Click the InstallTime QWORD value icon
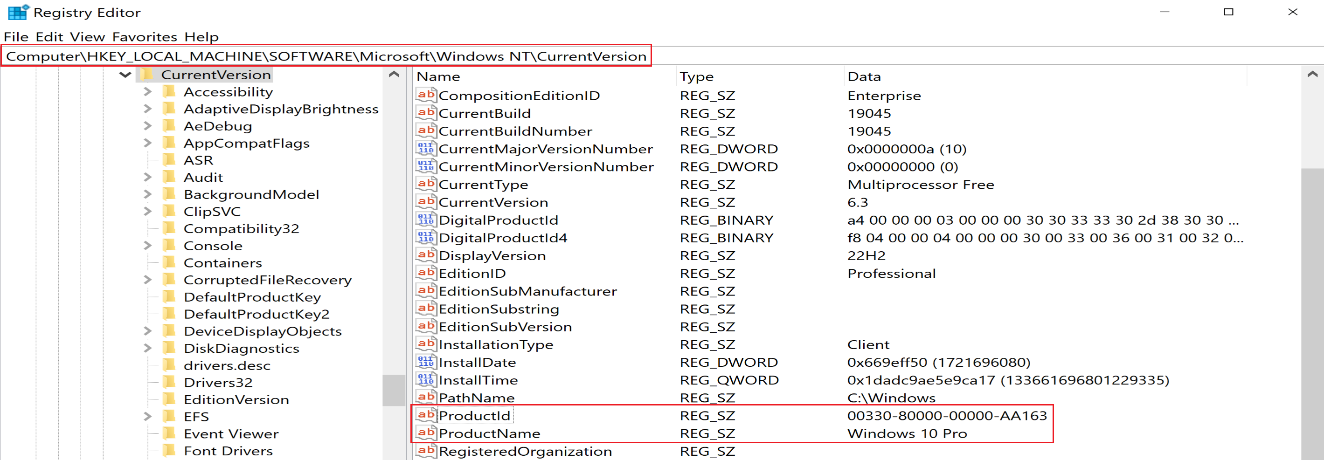Viewport: 1324px width, 460px height. click(426, 380)
